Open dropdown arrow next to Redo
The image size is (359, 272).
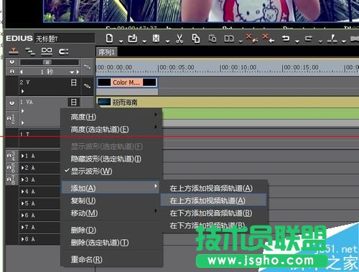[x=320, y=42]
